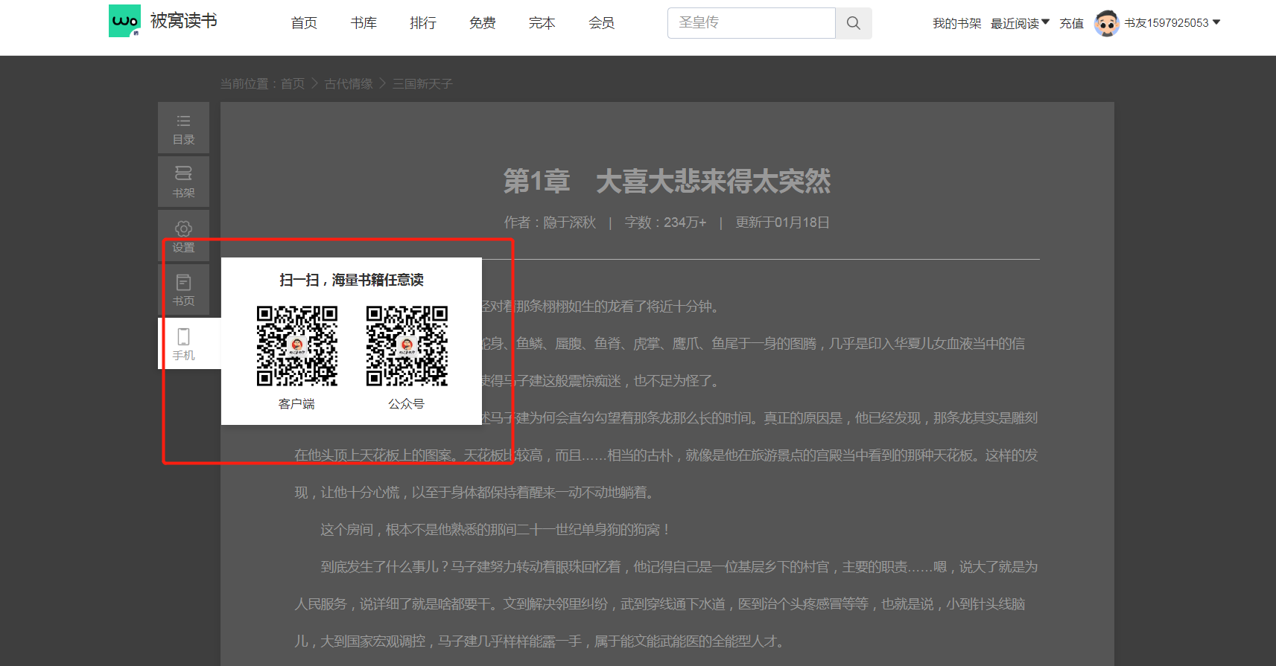Select the 书库 navigation menu item
Viewport: 1276px width, 666px height.
364,23
